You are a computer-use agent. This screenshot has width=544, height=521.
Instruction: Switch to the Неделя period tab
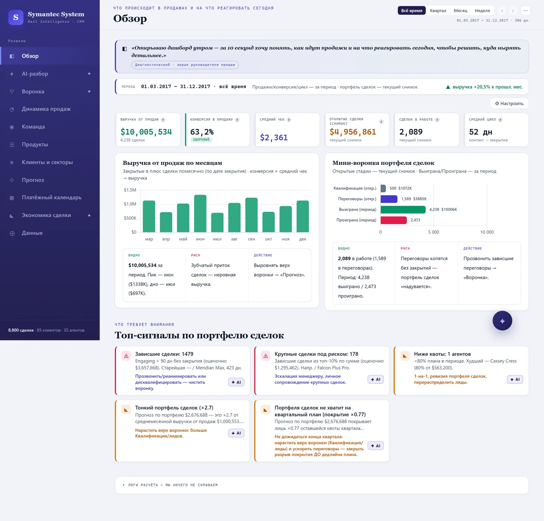pos(482,11)
